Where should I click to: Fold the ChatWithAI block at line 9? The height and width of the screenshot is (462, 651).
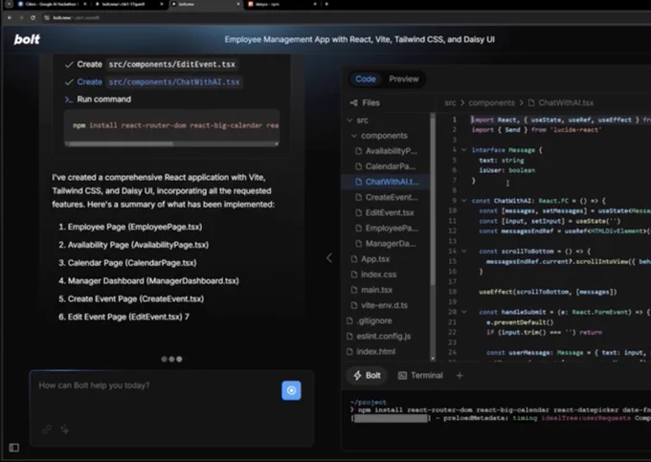click(x=464, y=200)
